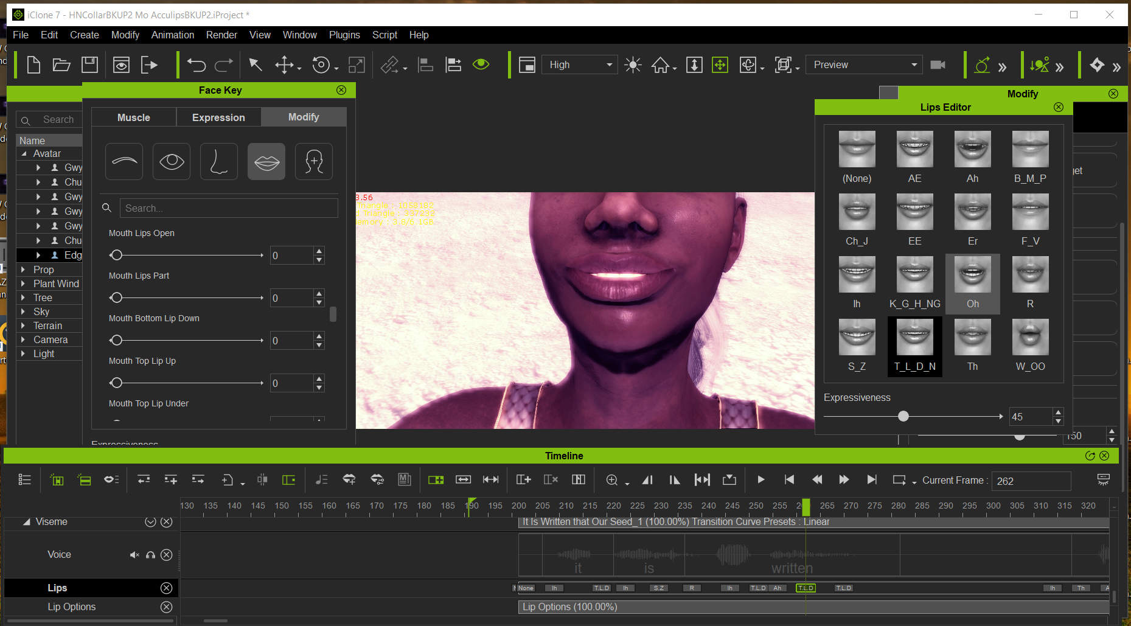This screenshot has width=1131, height=626.
Task: Switch to the Muscle tab
Action: point(134,117)
